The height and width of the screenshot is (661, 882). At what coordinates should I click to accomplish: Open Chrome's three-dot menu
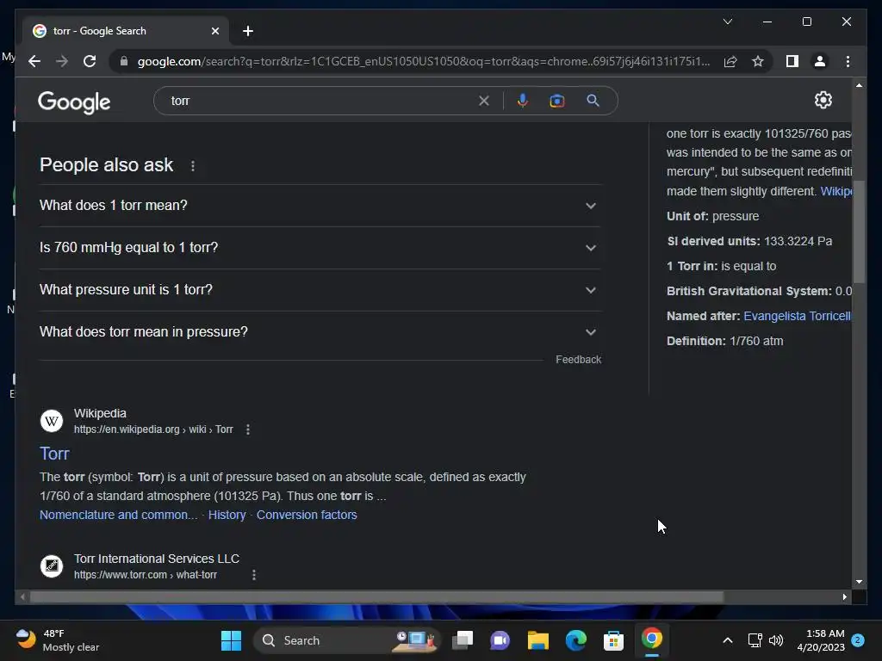point(848,61)
